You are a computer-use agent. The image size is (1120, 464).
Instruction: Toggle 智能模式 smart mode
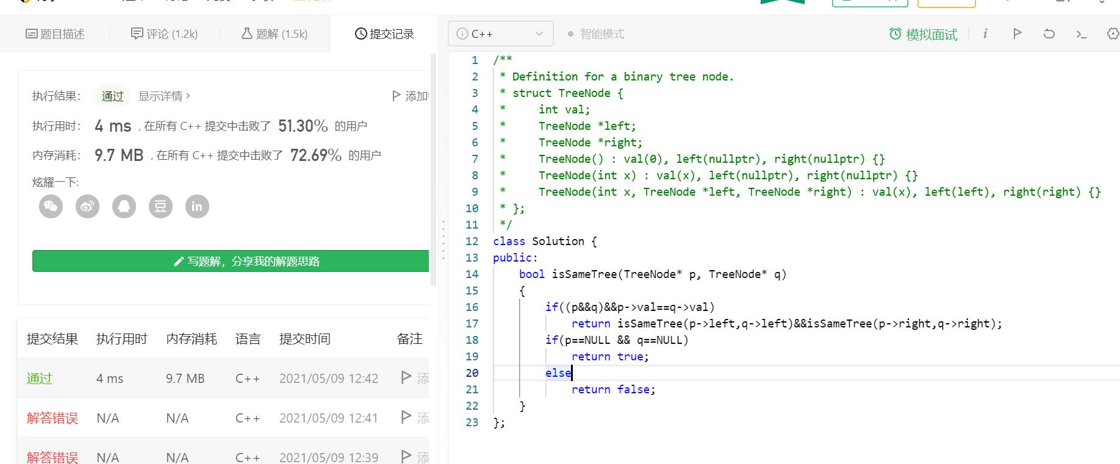coord(596,34)
